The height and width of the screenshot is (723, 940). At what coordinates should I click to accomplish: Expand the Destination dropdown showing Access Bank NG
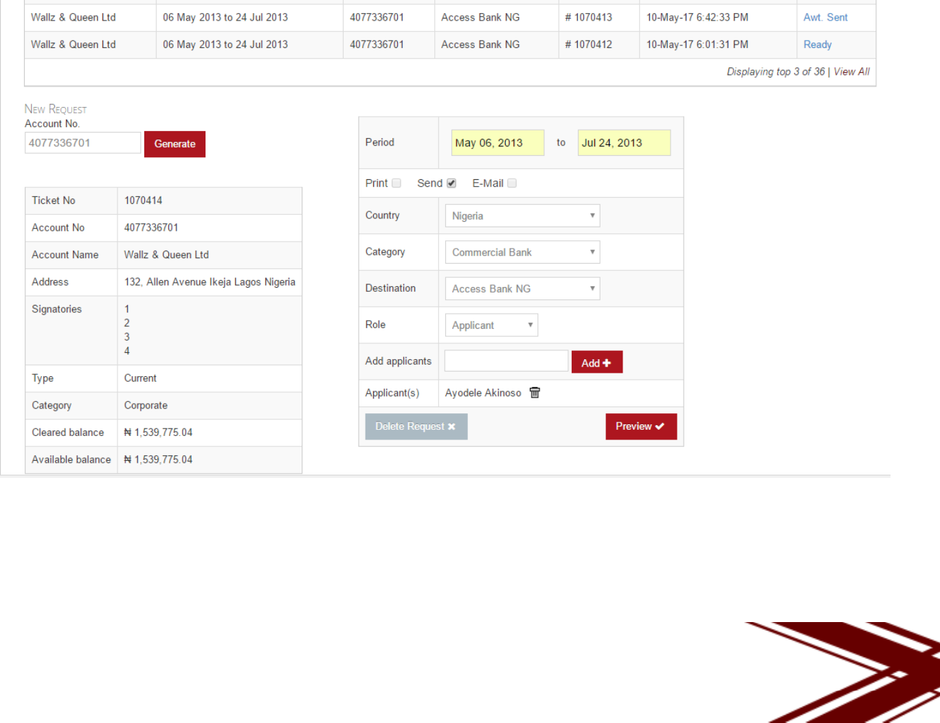point(522,288)
